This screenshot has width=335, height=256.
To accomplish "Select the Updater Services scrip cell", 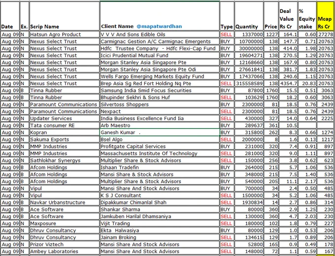I will [65, 119].
